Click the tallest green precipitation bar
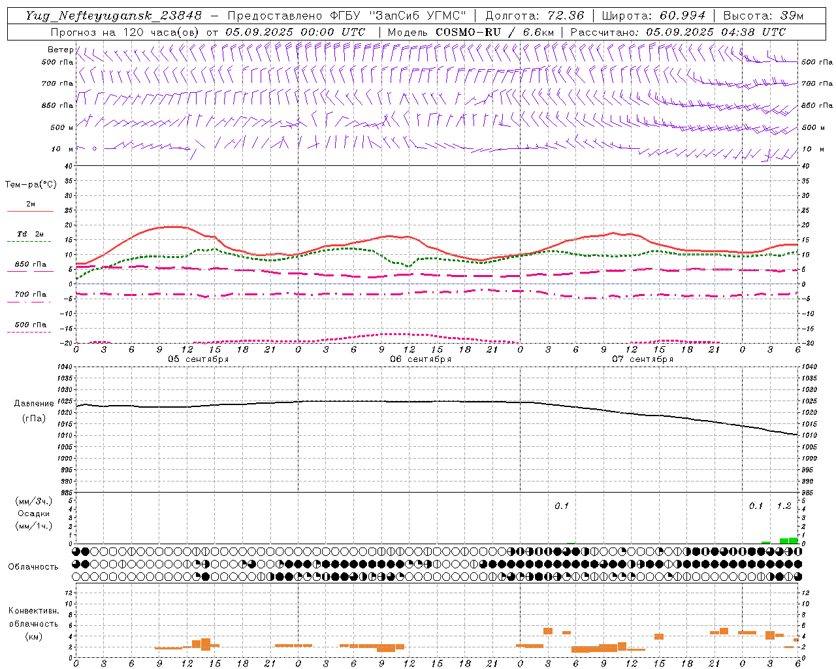 793,540
